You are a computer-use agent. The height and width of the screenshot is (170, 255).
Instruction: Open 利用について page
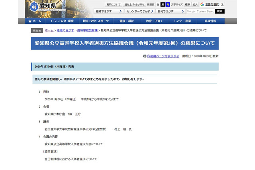[114, 4]
